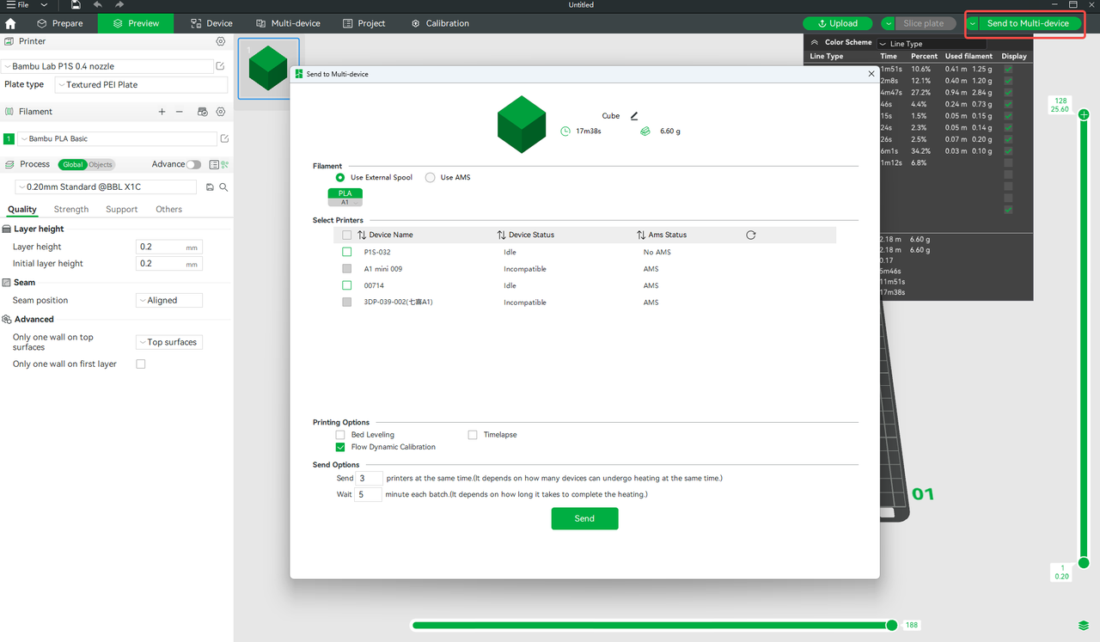
Task: Switch to the Device tab
Action: click(211, 23)
